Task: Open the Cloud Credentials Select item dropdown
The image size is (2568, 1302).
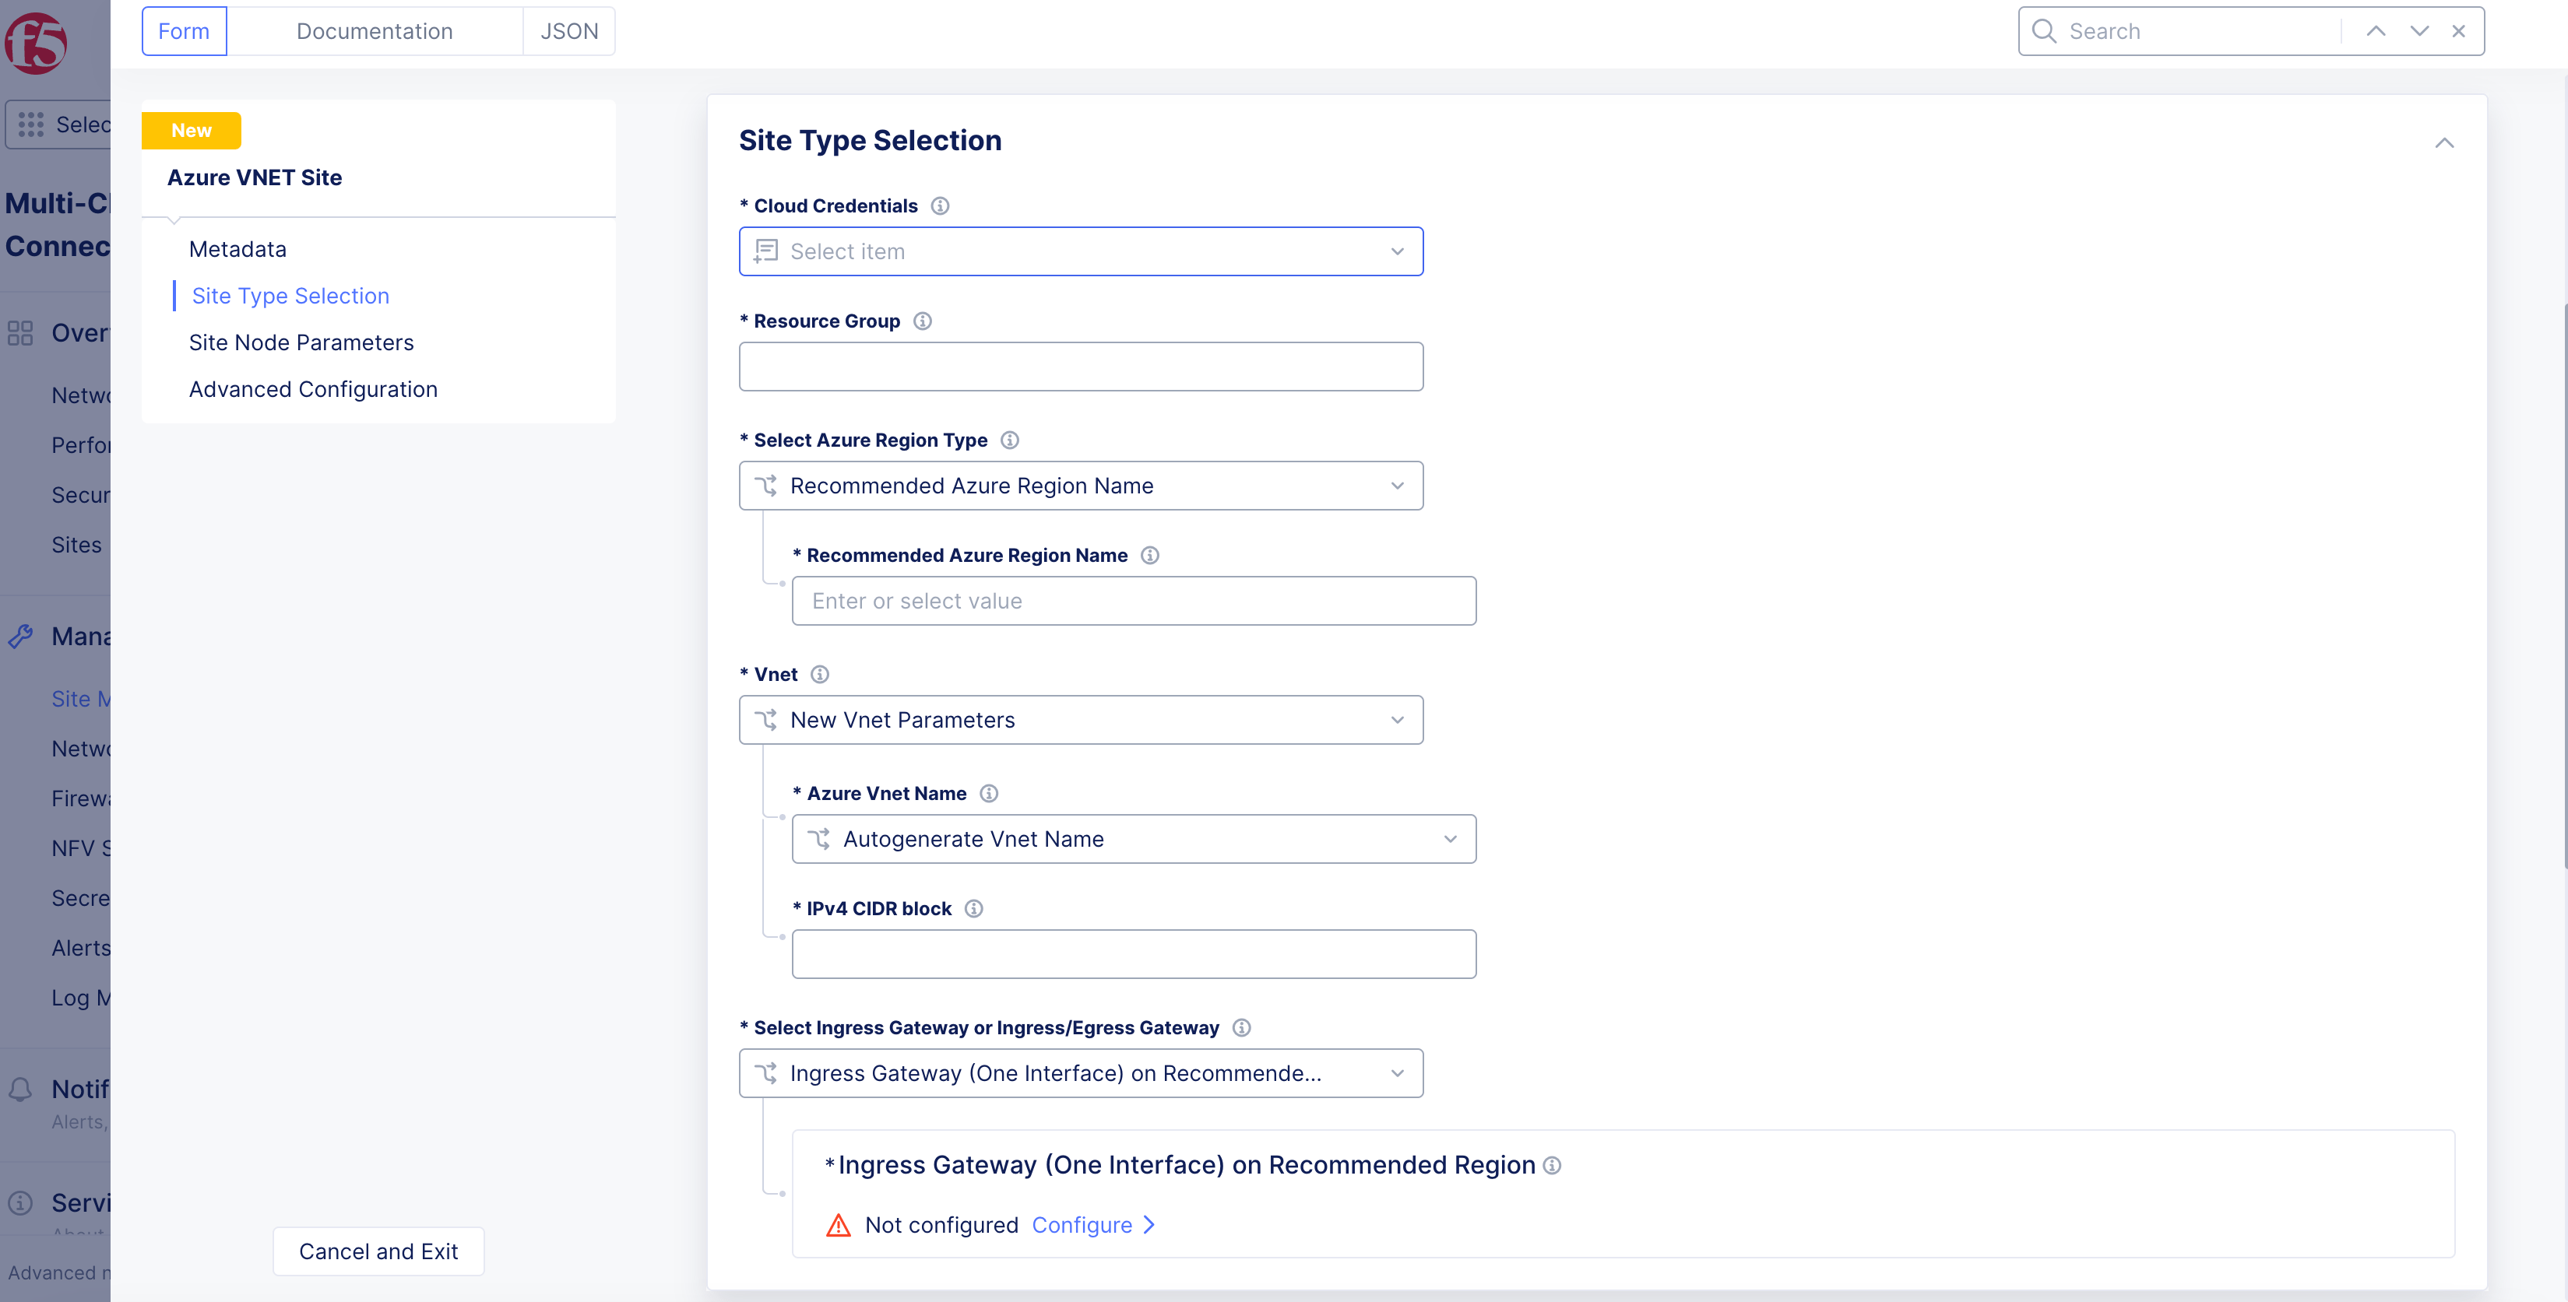Action: click(x=1081, y=251)
